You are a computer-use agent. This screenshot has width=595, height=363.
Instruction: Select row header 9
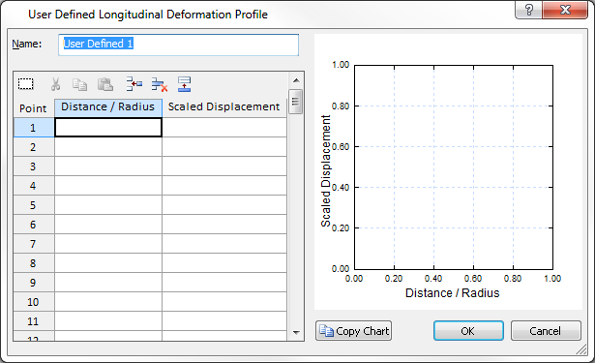(34, 283)
